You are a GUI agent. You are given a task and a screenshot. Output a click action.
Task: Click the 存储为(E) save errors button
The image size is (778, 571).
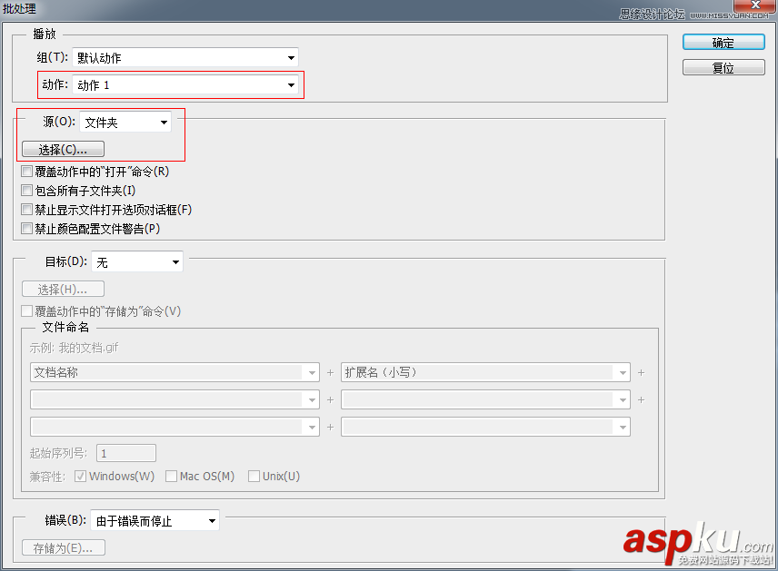(x=63, y=547)
